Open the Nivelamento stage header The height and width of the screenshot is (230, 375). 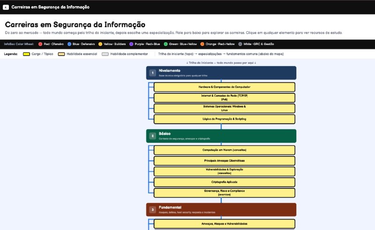click(221, 73)
